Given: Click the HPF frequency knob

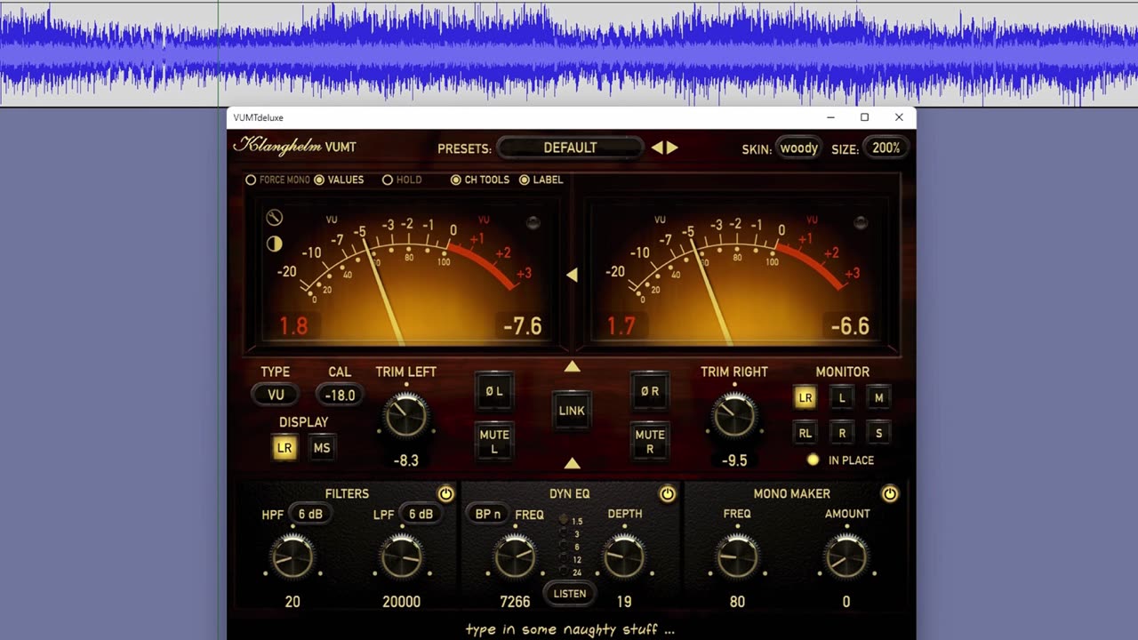Looking at the screenshot, I should tap(293, 558).
